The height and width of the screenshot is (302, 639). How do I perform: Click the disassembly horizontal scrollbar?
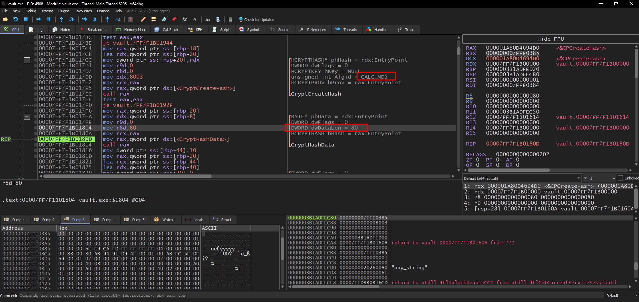coord(127,176)
